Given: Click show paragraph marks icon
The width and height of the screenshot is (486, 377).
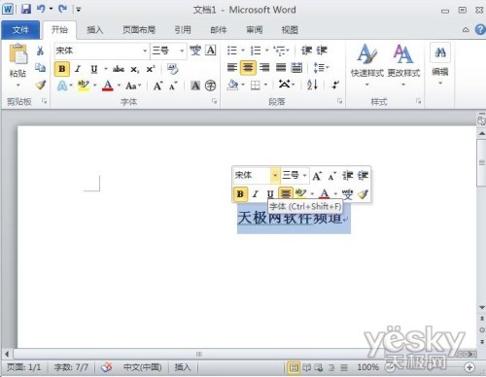Looking at the screenshot, I should [x=335, y=85].
